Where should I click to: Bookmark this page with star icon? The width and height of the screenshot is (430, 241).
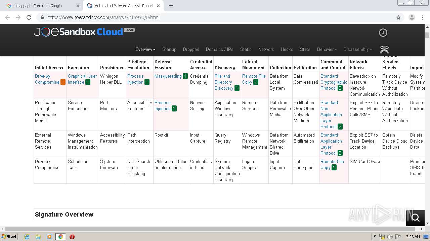pyautogui.click(x=398, y=17)
